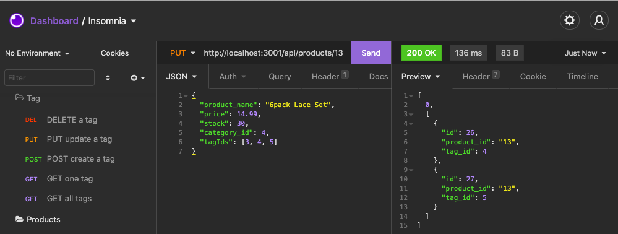
Task: Click the price value 14.99
Action: (247, 114)
